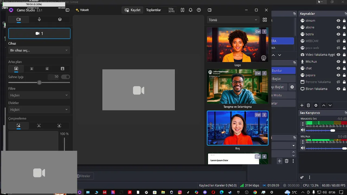
Task: Undock the Kaynaklar panel
Action: [346, 14]
